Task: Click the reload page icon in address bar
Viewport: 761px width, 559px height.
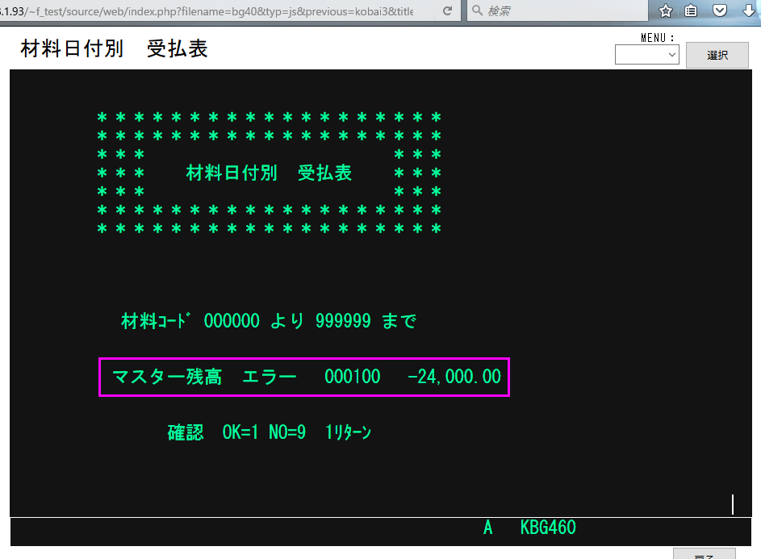Action: click(x=447, y=10)
